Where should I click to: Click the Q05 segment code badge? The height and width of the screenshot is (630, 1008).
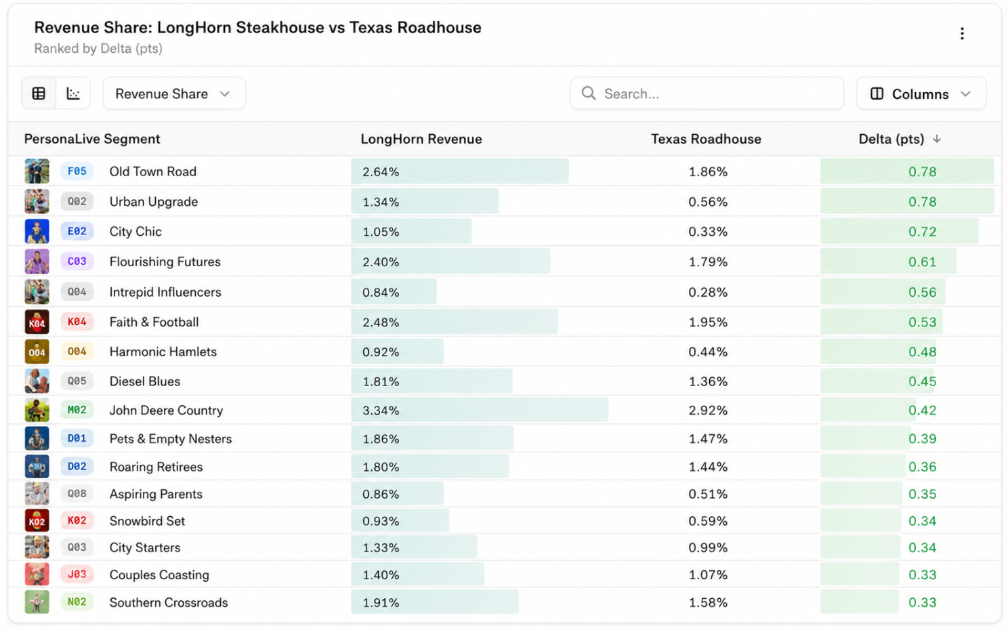77,381
